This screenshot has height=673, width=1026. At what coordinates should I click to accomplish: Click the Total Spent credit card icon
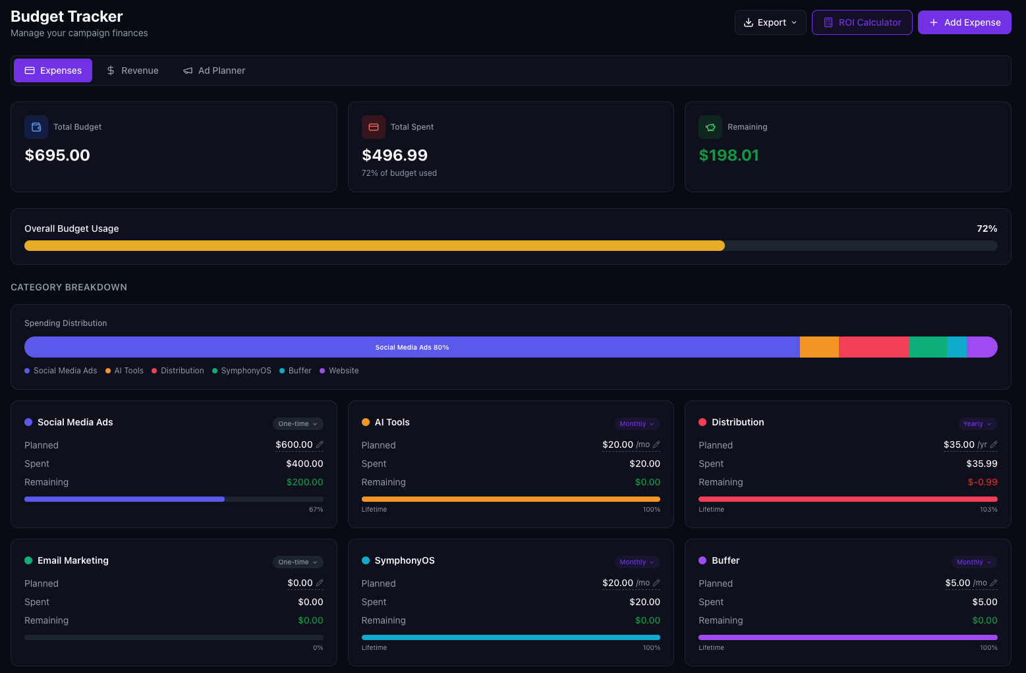tap(374, 127)
